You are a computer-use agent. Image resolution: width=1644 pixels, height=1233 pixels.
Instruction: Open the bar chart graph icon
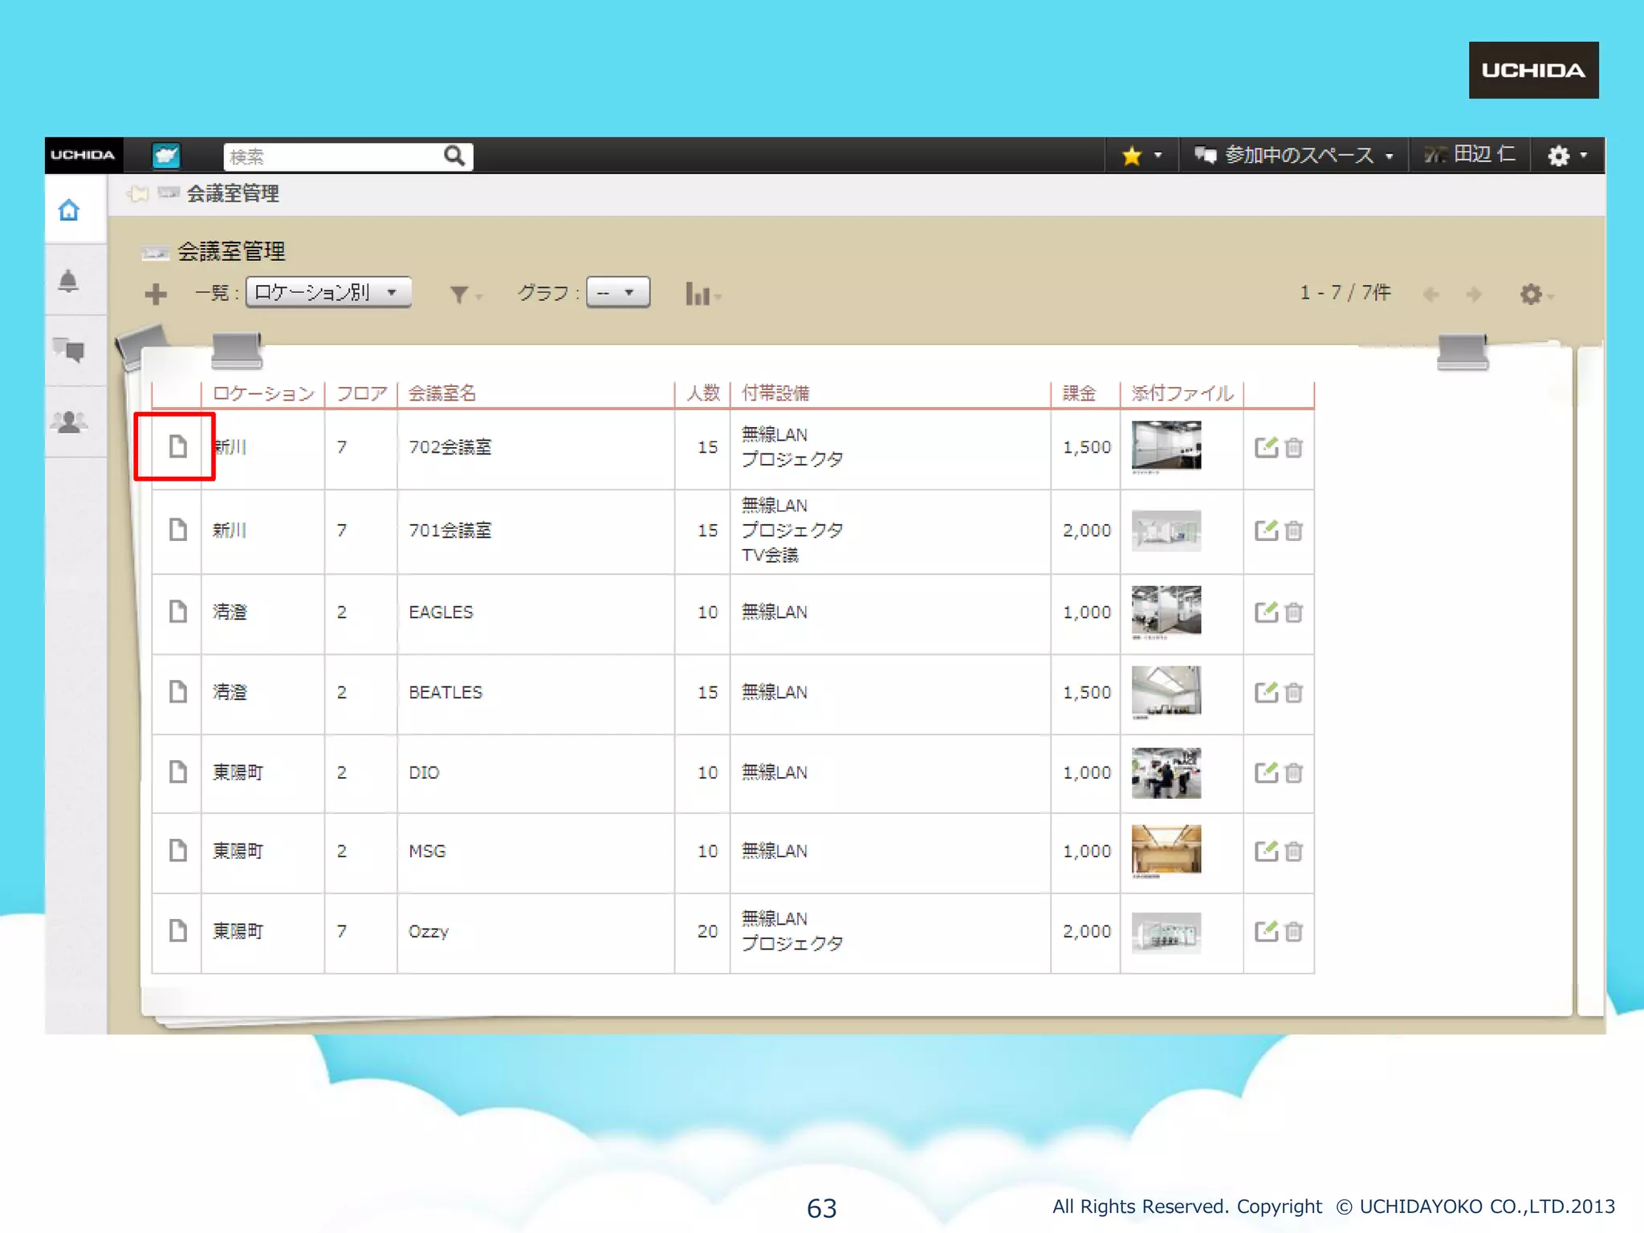click(699, 295)
